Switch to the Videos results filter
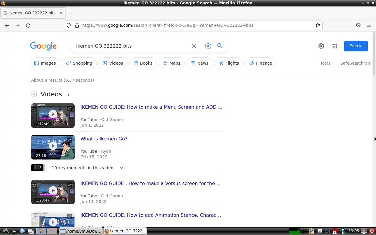376x235 pixels. coord(113,63)
